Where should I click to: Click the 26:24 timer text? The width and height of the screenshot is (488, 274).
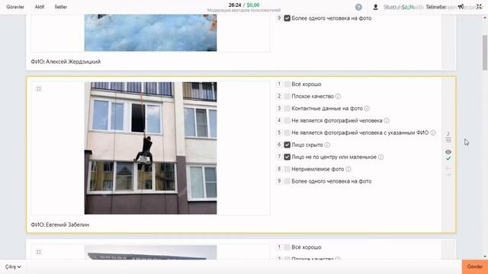tap(235, 5)
